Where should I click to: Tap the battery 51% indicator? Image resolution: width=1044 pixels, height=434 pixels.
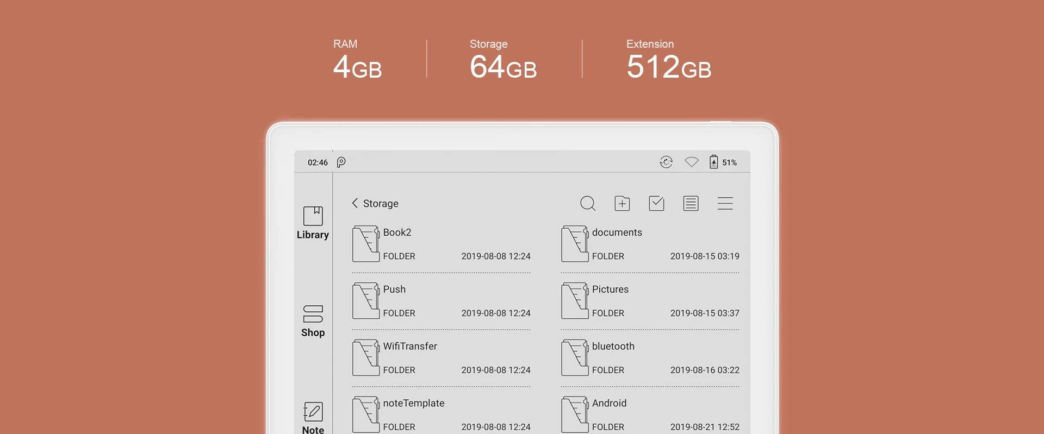(x=723, y=162)
